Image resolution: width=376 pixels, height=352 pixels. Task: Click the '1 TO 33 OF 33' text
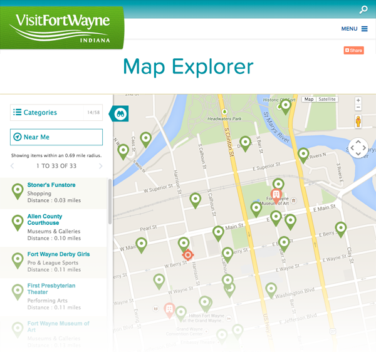56,166
